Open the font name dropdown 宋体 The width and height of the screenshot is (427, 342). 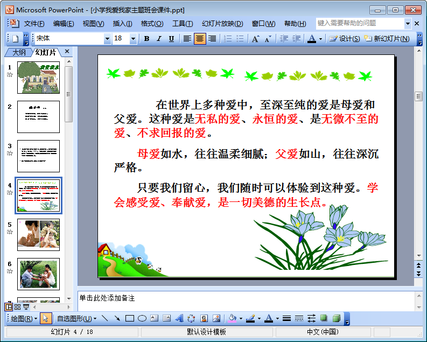tap(107, 39)
